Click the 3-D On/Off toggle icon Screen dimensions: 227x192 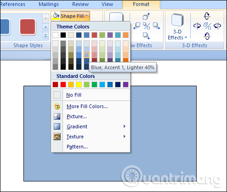tap(207, 26)
